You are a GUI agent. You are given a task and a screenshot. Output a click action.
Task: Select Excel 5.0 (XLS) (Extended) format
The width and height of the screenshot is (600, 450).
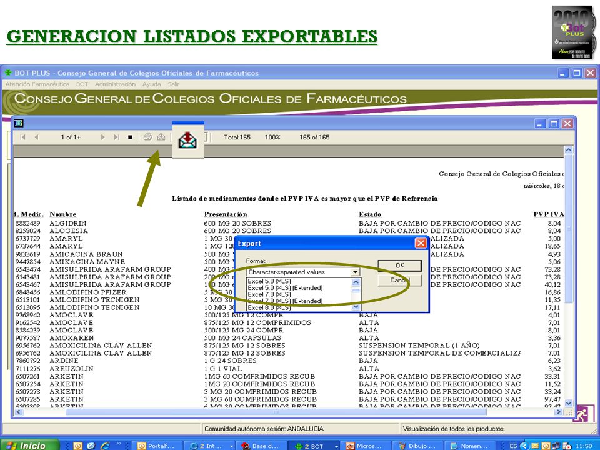[285, 287]
